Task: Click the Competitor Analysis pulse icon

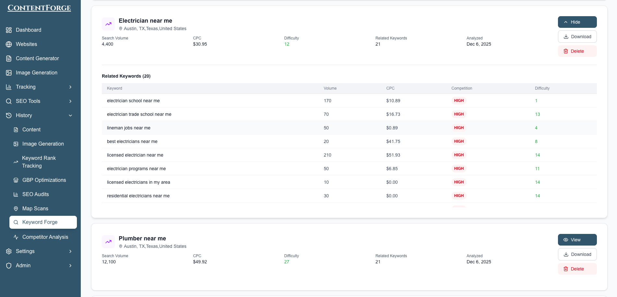Action: [16, 237]
